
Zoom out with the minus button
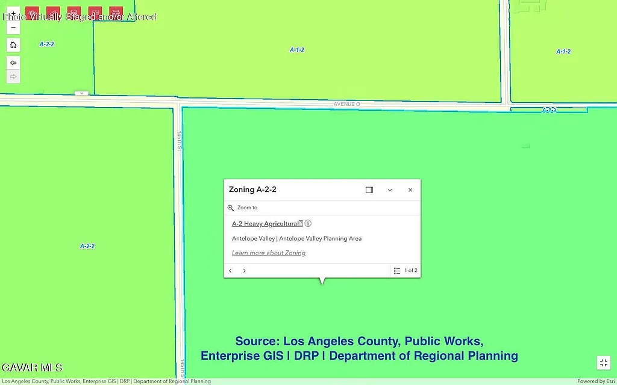[x=13, y=28]
